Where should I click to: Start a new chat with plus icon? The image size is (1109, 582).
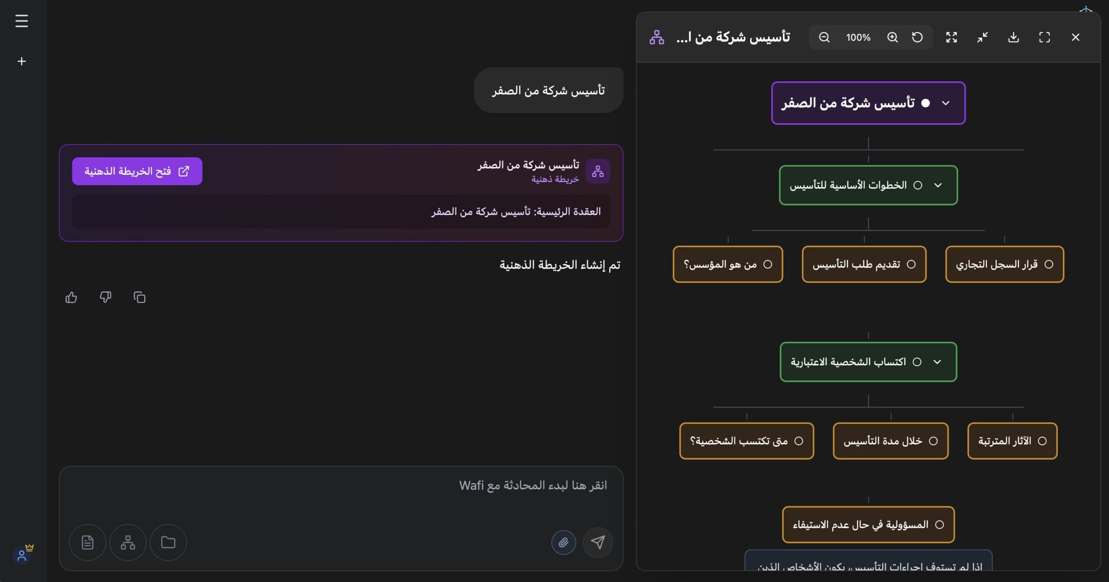point(22,61)
